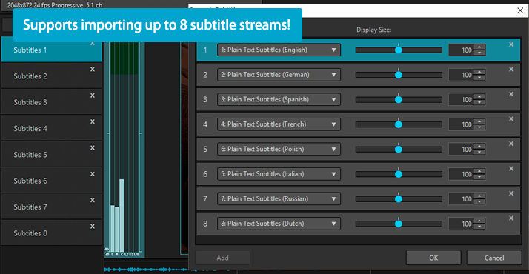The height and width of the screenshot is (274, 529).
Task: Adjust the display size slider for French row
Action: pyautogui.click(x=399, y=124)
